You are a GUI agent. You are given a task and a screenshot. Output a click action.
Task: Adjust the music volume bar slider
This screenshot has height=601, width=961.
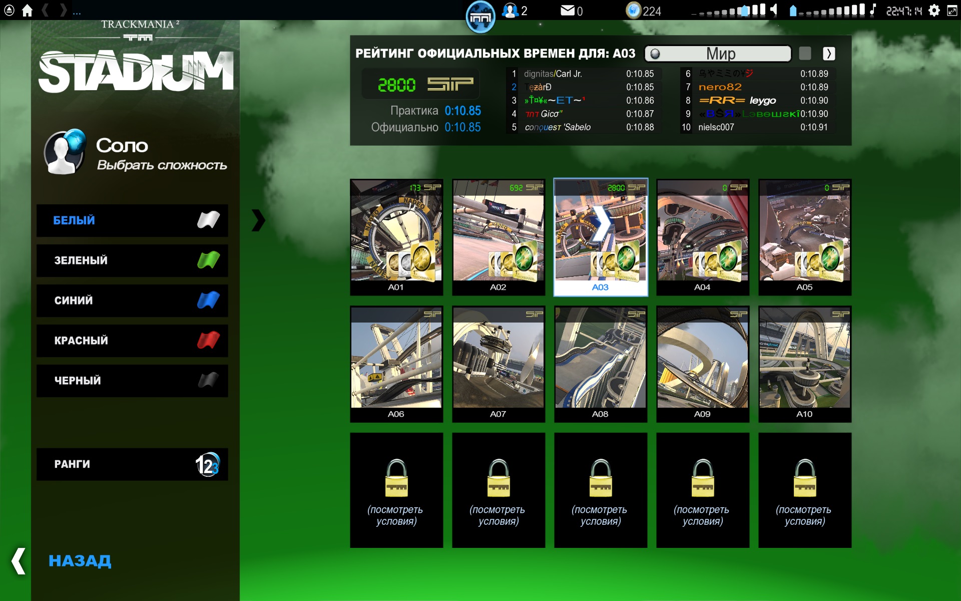[x=827, y=11]
